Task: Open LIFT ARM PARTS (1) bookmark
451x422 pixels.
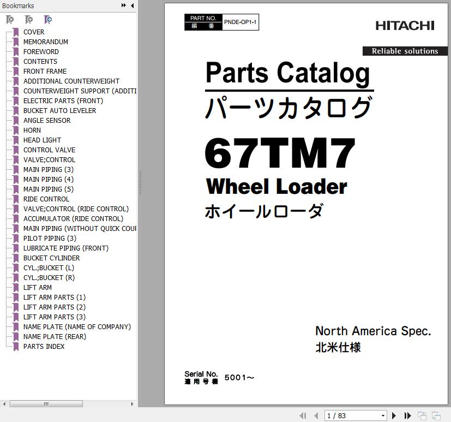Action: coord(55,297)
